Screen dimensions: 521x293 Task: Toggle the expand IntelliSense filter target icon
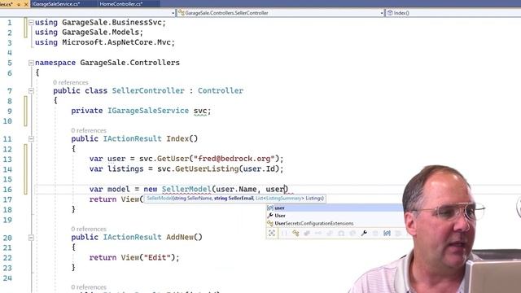point(272,234)
